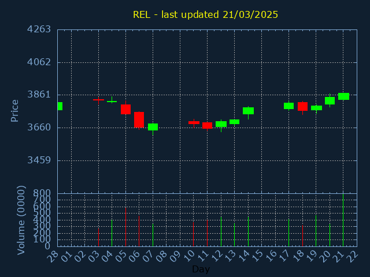Click the '22' day axis label
The image size is (370, 277).
[x=352, y=256]
